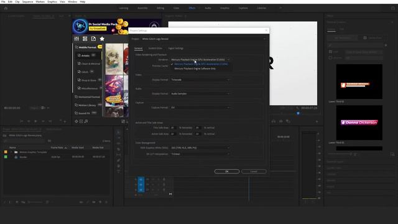Viewport: 398px width, 224px height.
Task: Open the plugin settings sliders icon
Action: pos(76,39)
